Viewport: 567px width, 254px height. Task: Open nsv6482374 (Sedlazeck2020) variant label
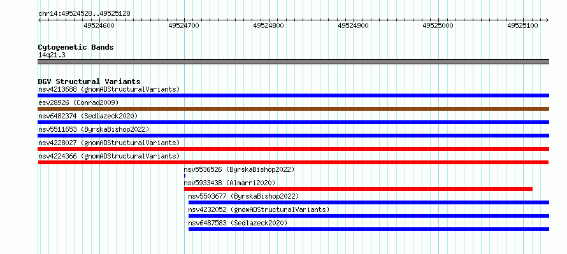88,116
